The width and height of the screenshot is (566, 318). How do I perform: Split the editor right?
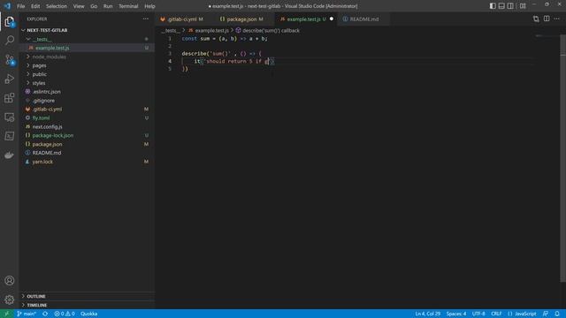point(547,19)
